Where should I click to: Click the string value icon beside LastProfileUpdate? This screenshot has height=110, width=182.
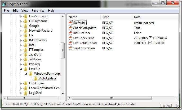click(x=70, y=43)
